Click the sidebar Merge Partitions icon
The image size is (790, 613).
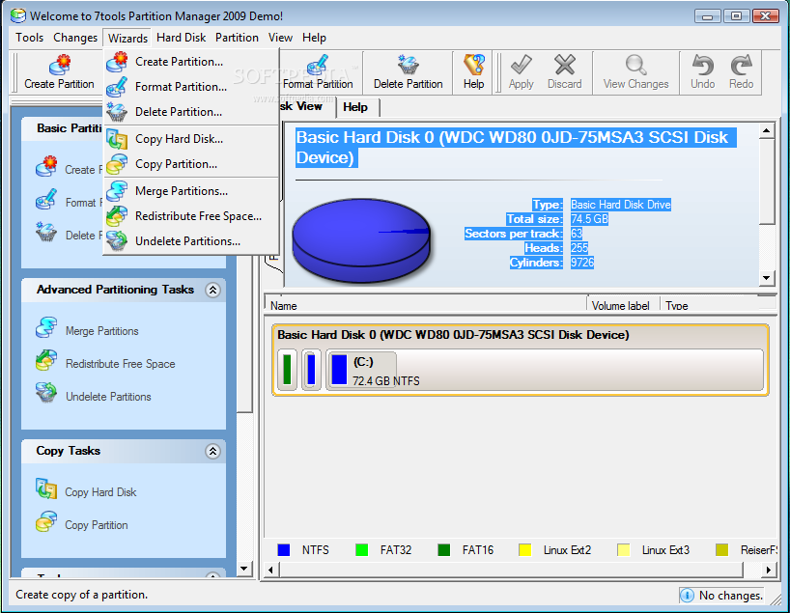(x=46, y=328)
